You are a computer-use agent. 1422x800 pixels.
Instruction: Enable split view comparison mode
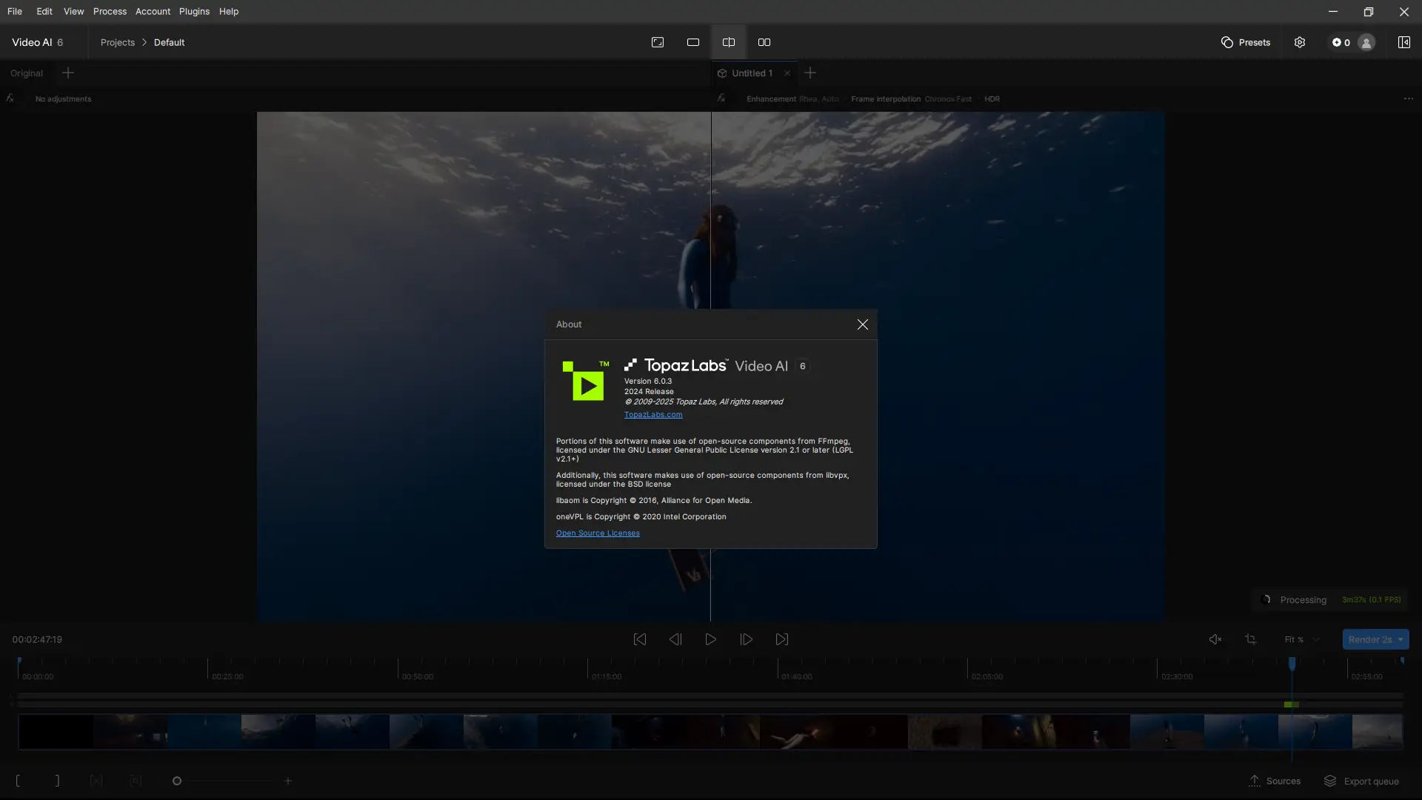[x=729, y=42]
